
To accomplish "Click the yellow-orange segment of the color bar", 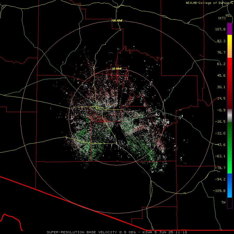I will tap(230, 46).
